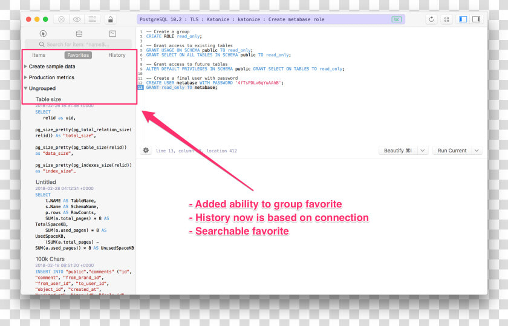This screenshot has height=326, width=508.
Task: Click 't.NAME AS TableName,' text in sidebar
Action: pyautogui.click(x=71, y=201)
